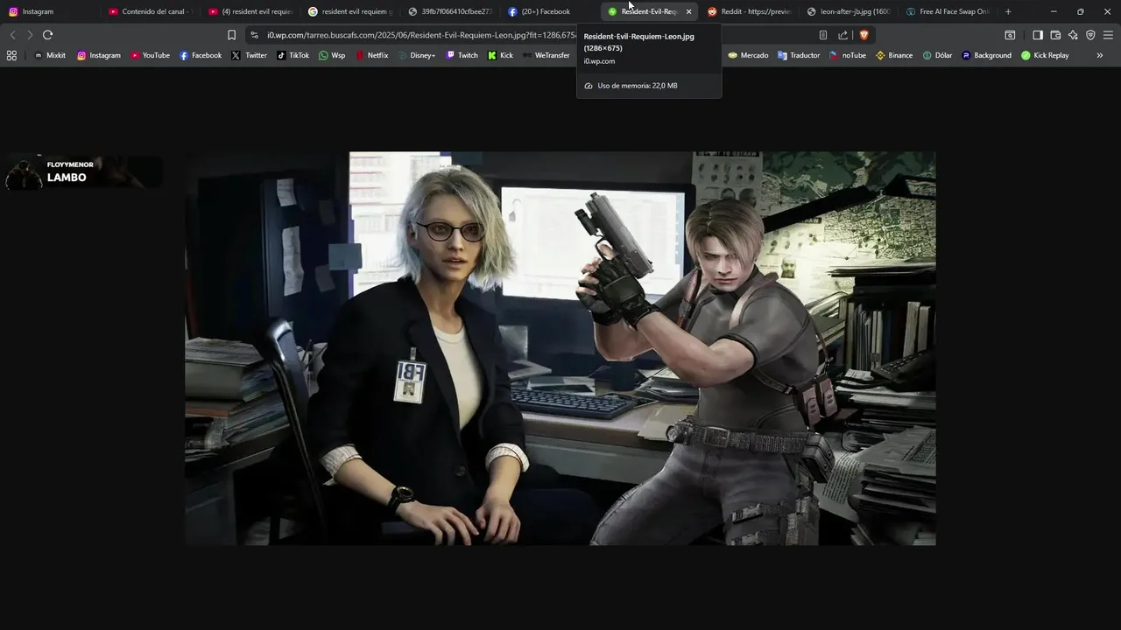Switch to the Free AI Face Swap tab
The image size is (1121, 630).
(x=948, y=11)
